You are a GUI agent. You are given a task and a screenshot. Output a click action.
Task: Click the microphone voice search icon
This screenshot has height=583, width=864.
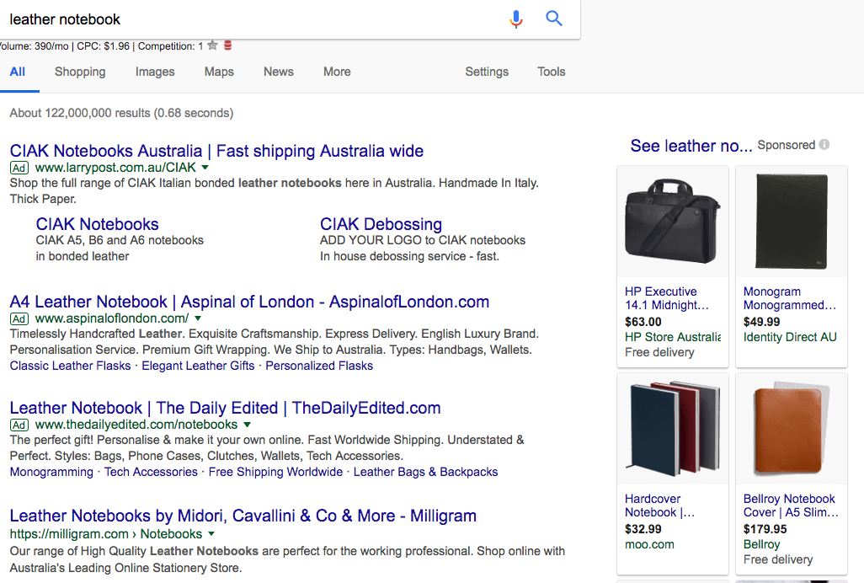[516, 19]
